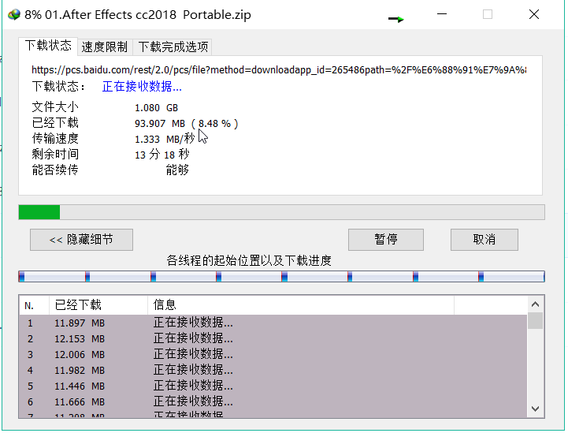Pause the download with 暂停 button
The image size is (568, 433).
386,240
